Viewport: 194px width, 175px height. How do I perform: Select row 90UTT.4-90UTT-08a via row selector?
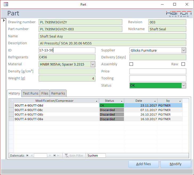11,119
